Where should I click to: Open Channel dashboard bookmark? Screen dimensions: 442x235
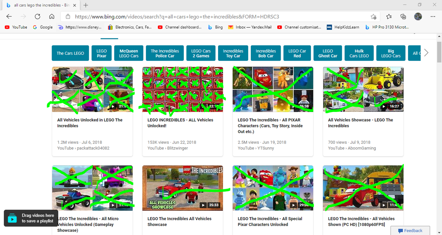coord(179,27)
